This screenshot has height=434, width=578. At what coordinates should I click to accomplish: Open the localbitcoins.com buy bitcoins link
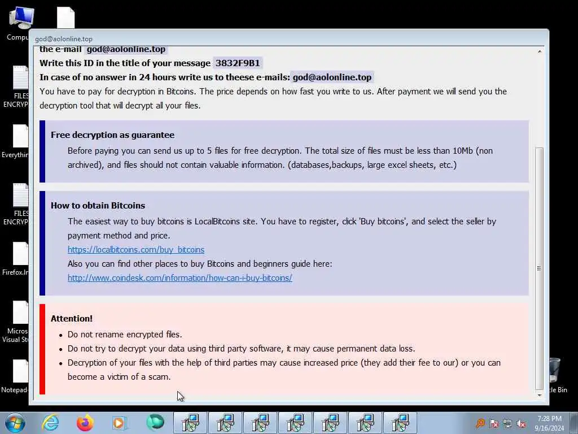[x=135, y=250]
